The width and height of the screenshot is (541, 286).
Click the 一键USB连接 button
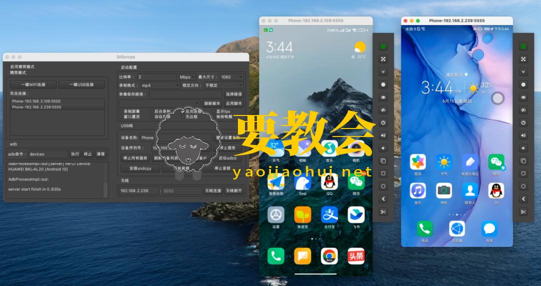tap(82, 85)
